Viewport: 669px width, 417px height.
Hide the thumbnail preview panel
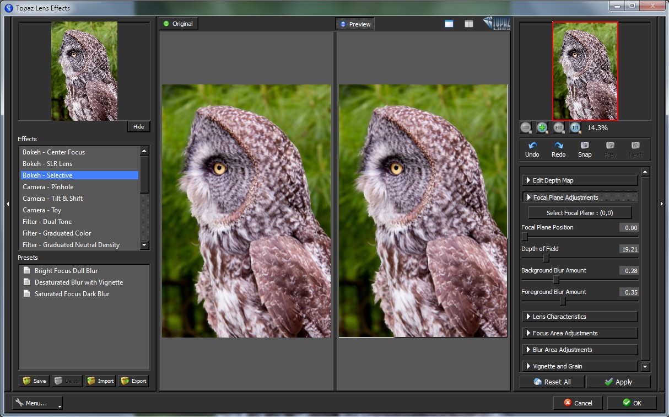coord(138,127)
